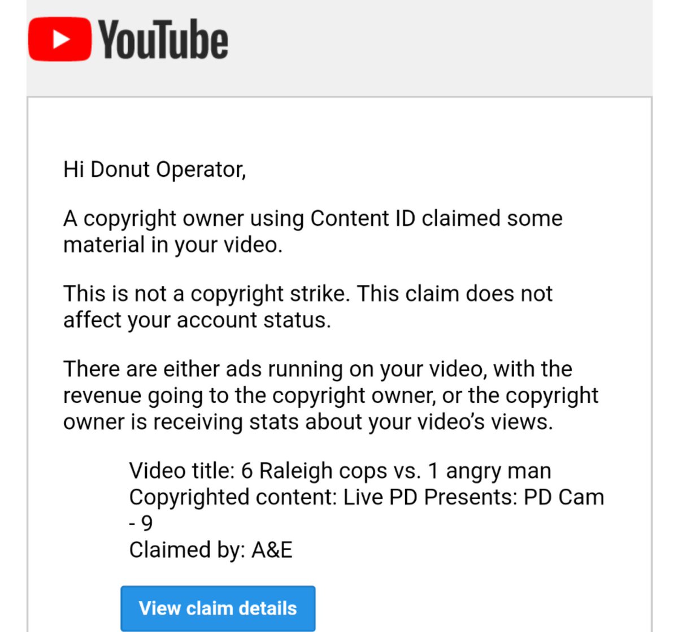678x632 pixels.
Task: Click the 'Copyrighted content:' label
Action: click(x=233, y=498)
